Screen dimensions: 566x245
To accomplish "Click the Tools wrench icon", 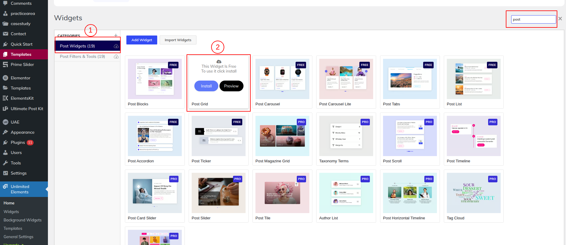I will (x=5, y=163).
